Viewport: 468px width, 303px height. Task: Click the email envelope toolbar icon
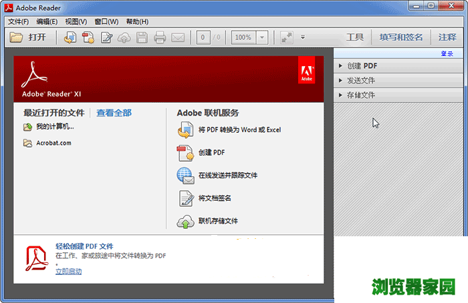point(177,38)
